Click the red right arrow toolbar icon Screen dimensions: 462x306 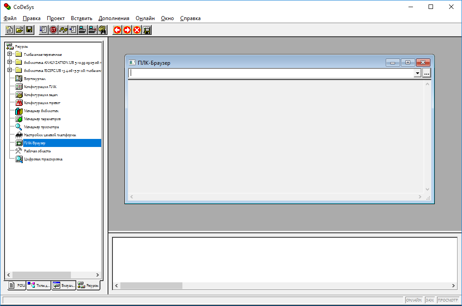coord(127,30)
